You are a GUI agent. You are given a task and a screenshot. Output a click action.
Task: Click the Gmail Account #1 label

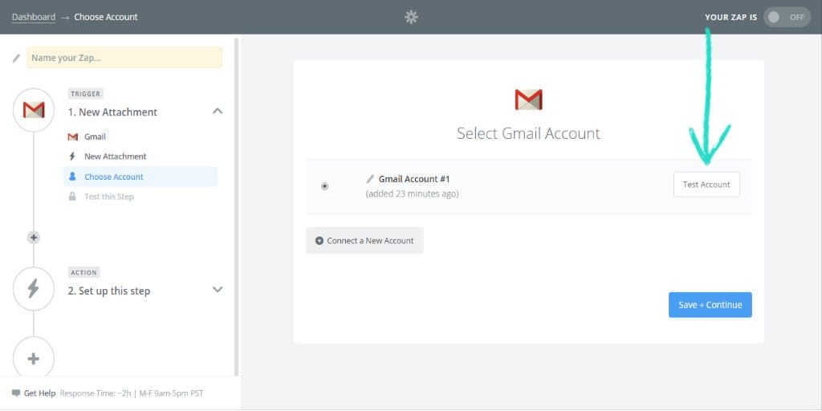[414, 179]
